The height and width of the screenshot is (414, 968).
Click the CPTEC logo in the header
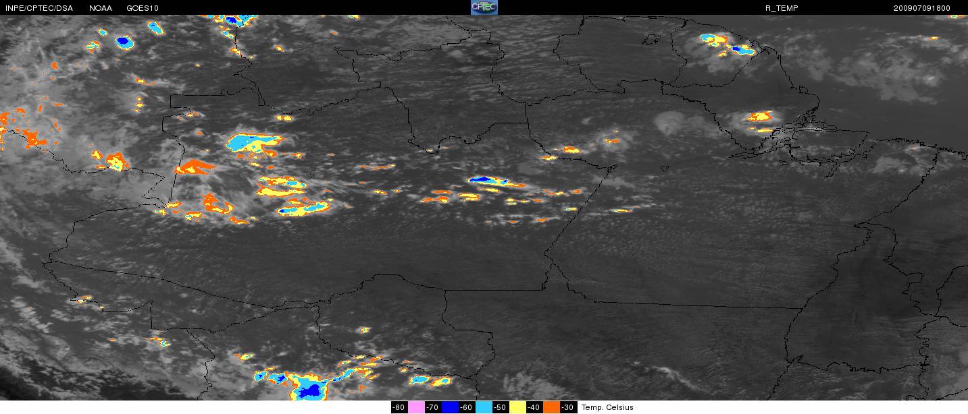484,7
